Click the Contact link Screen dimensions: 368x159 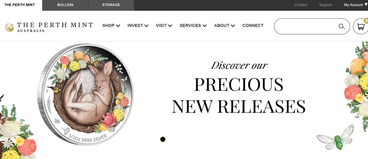pyautogui.click(x=301, y=5)
